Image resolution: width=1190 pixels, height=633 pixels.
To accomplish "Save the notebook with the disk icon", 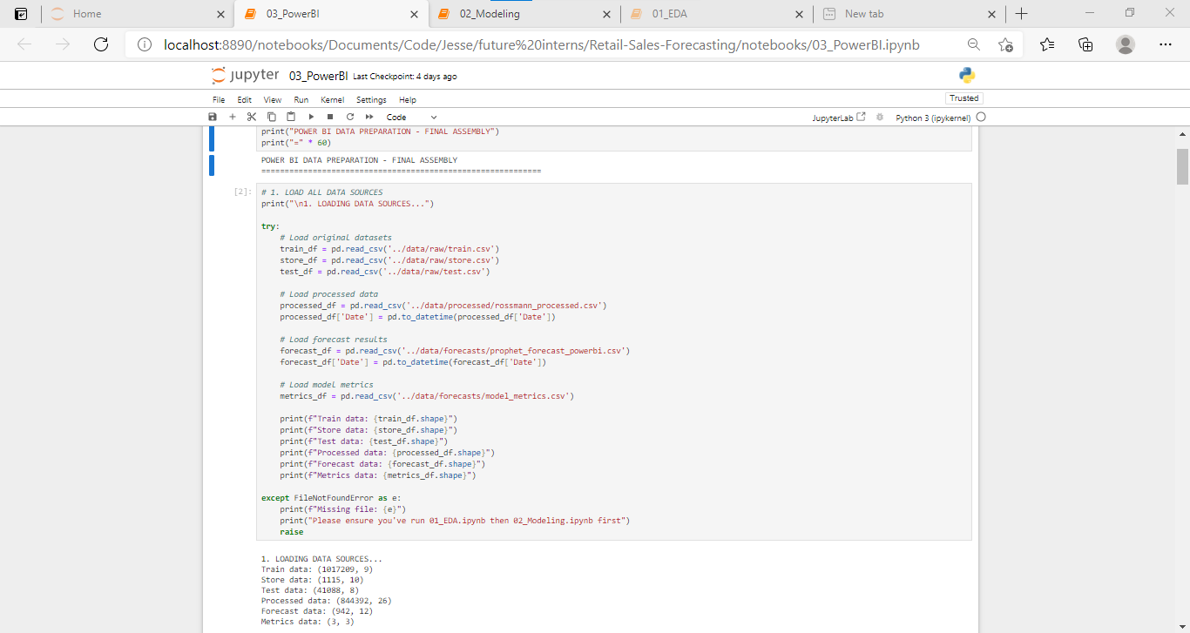I will [213, 117].
